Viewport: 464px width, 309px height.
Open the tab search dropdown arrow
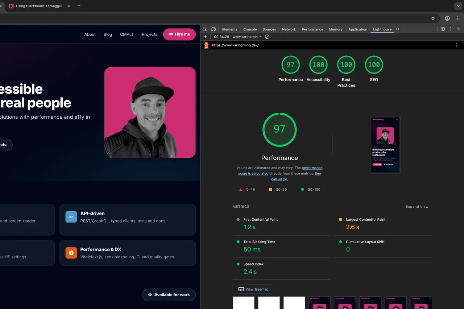[458, 6]
